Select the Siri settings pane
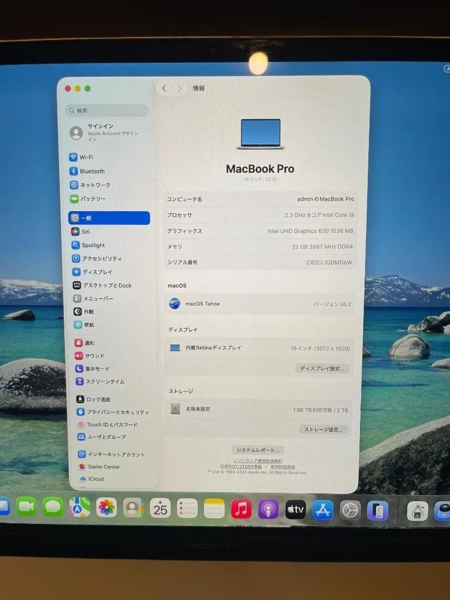The height and width of the screenshot is (600, 450). [83, 232]
